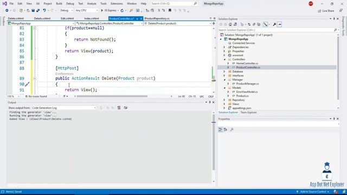Select Product.cs in the Models folder
347x195 pixels.
242,96
